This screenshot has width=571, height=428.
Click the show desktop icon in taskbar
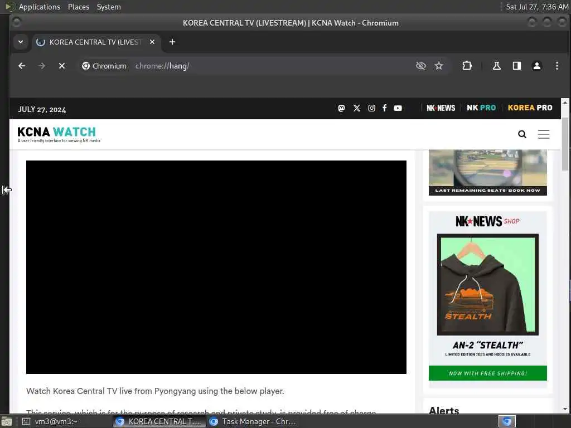pos(7,421)
